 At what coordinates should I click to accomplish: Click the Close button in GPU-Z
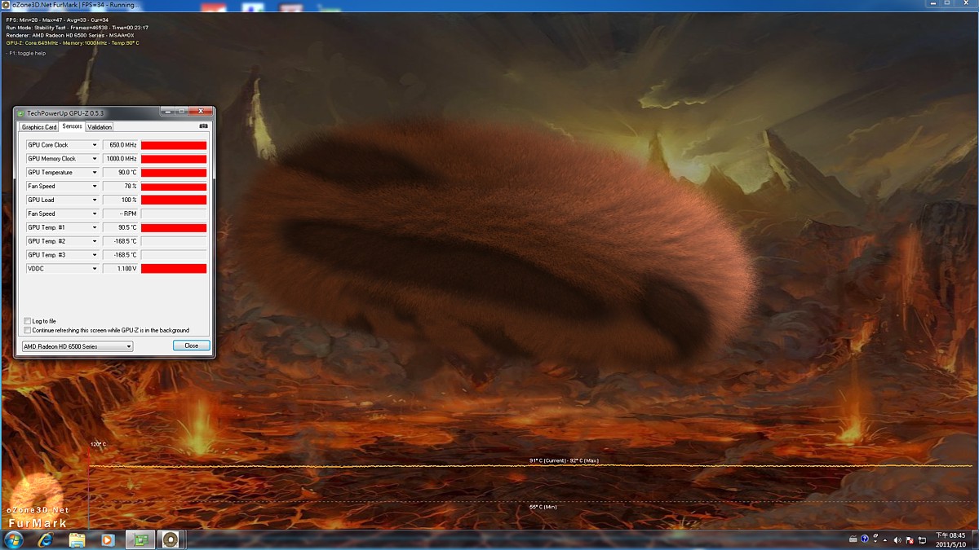click(x=191, y=345)
